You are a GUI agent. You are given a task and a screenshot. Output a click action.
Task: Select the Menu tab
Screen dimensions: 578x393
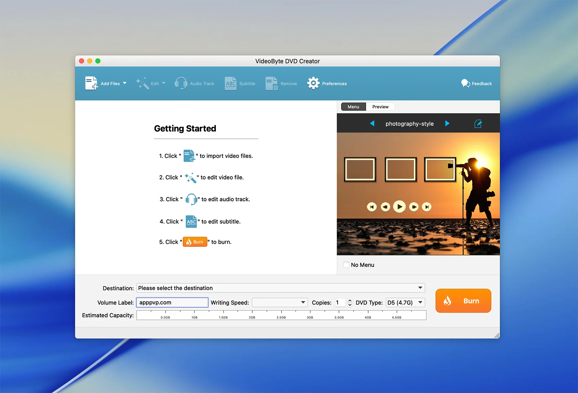(x=353, y=107)
